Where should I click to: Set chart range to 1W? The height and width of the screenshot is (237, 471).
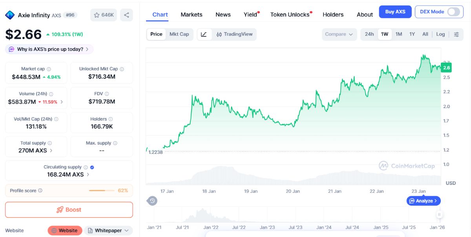coord(385,34)
